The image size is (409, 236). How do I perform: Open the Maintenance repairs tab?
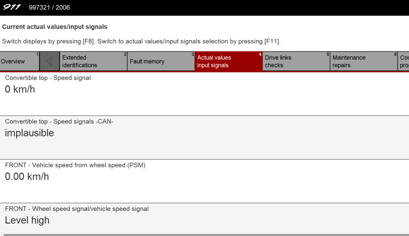[363, 61]
